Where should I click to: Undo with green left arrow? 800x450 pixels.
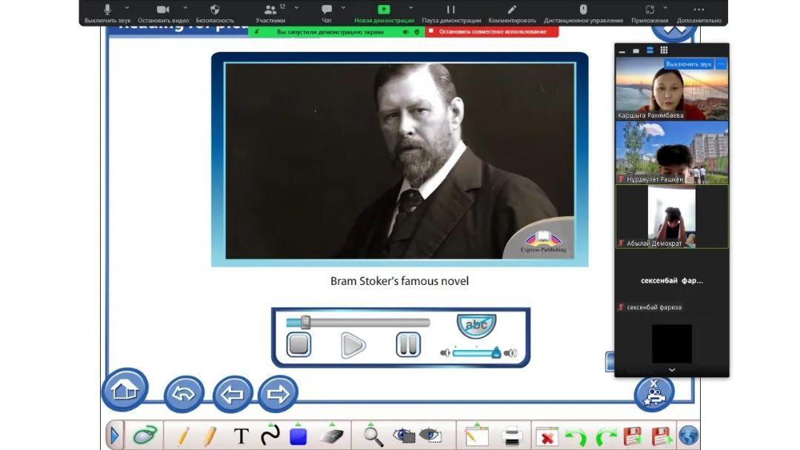coord(576,437)
